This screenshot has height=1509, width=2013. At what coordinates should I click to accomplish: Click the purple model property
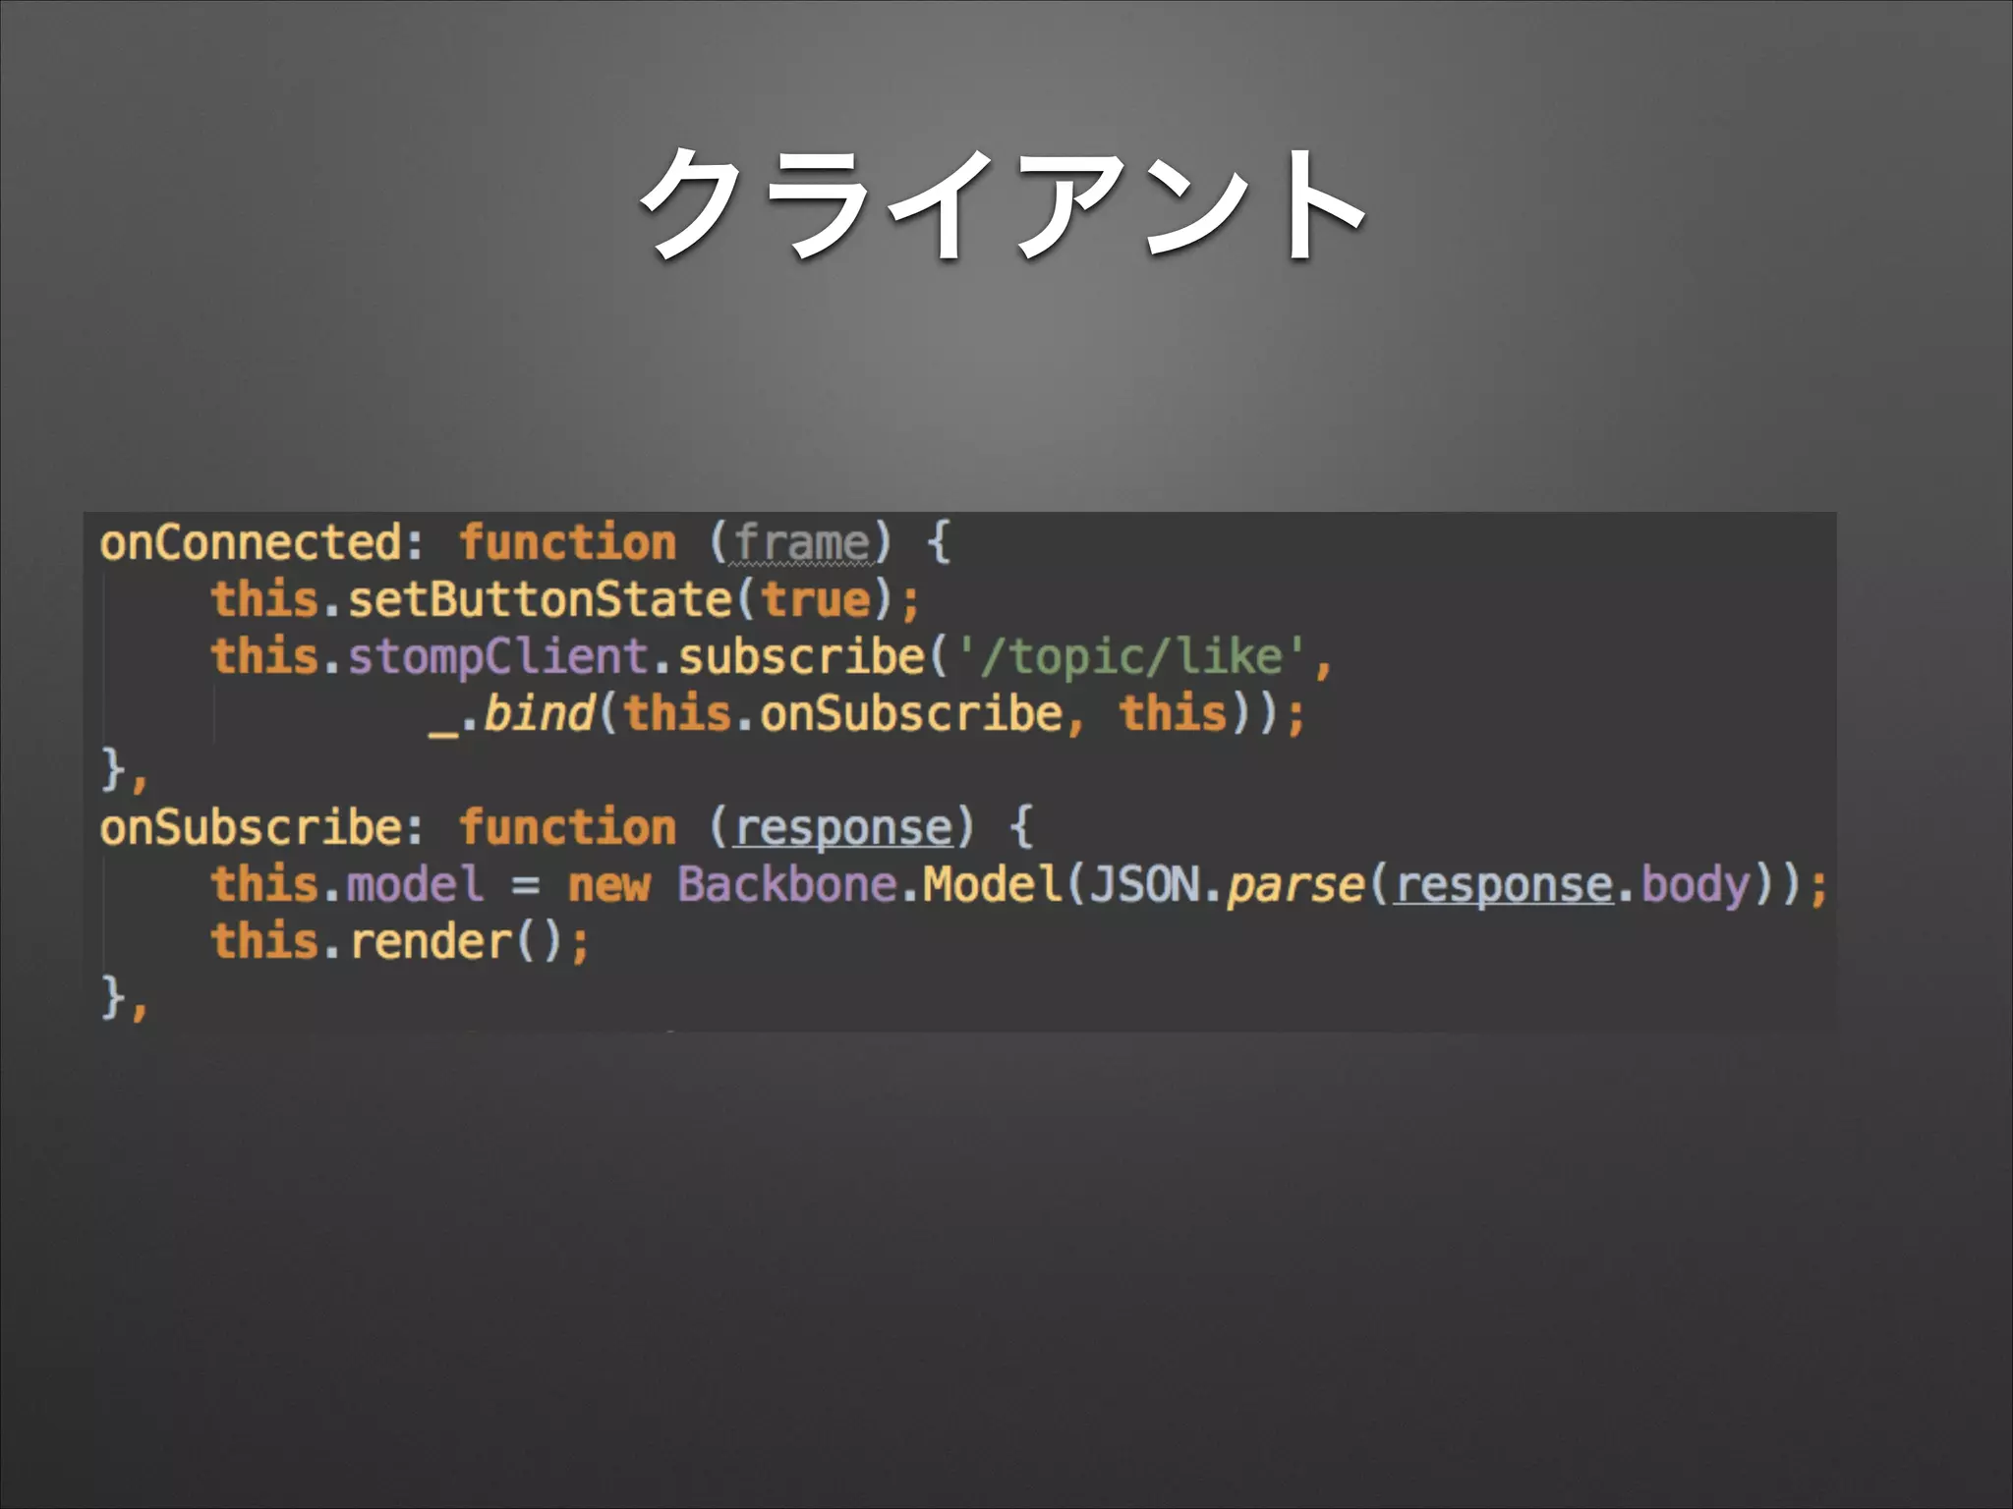(416, 884)
